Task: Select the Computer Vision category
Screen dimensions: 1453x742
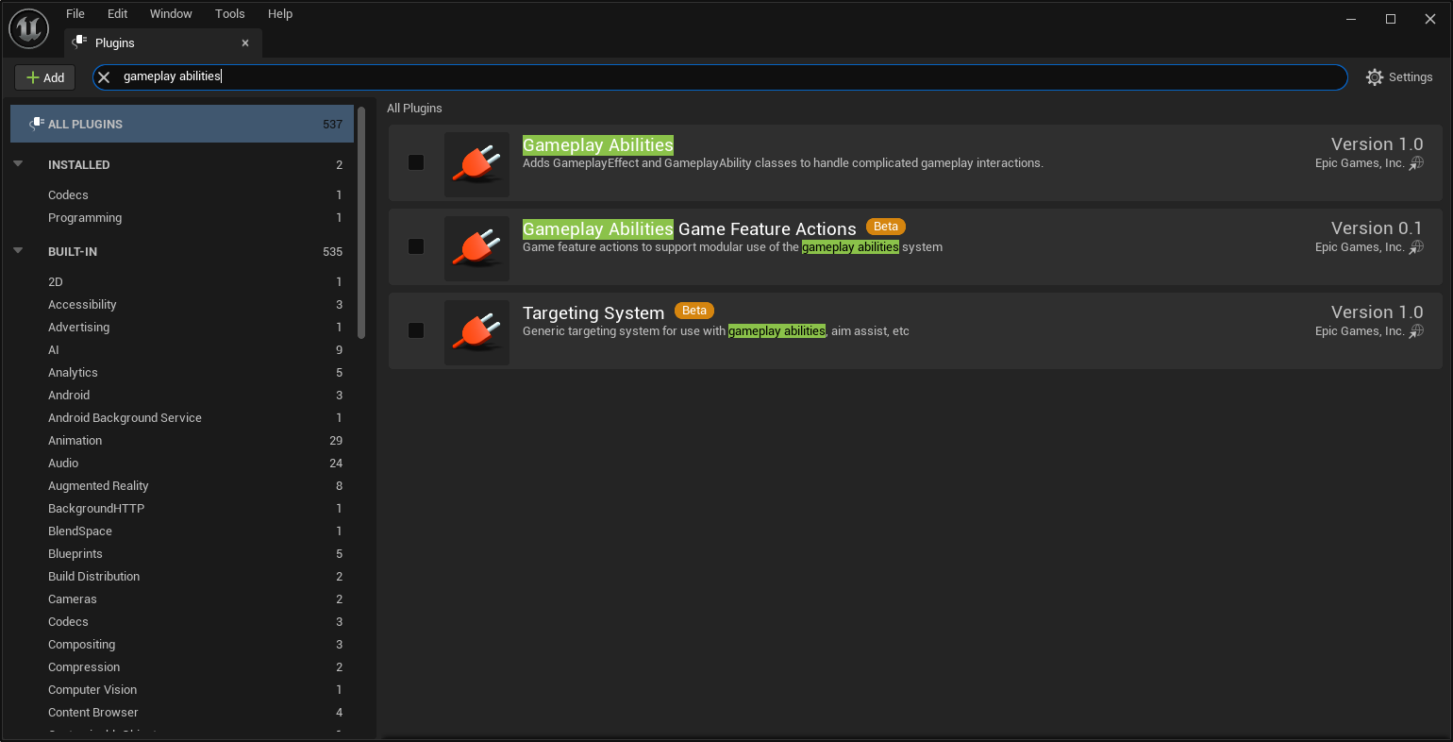Action: 182,689
